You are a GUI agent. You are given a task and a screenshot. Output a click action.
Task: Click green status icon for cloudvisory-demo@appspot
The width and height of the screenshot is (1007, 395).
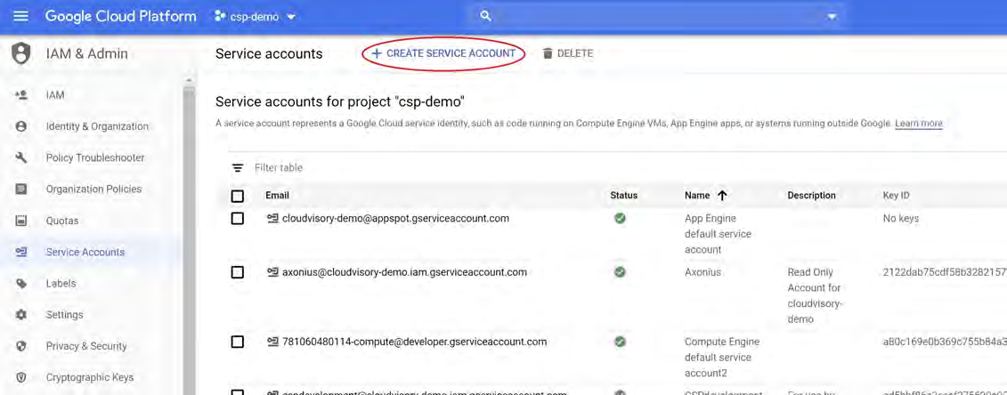pos(620,219)
